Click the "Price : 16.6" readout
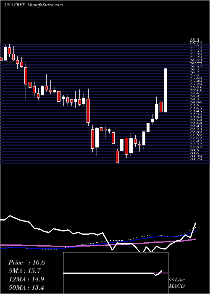The width and height of the screenshot is (210, 294). tap(26, 262)
